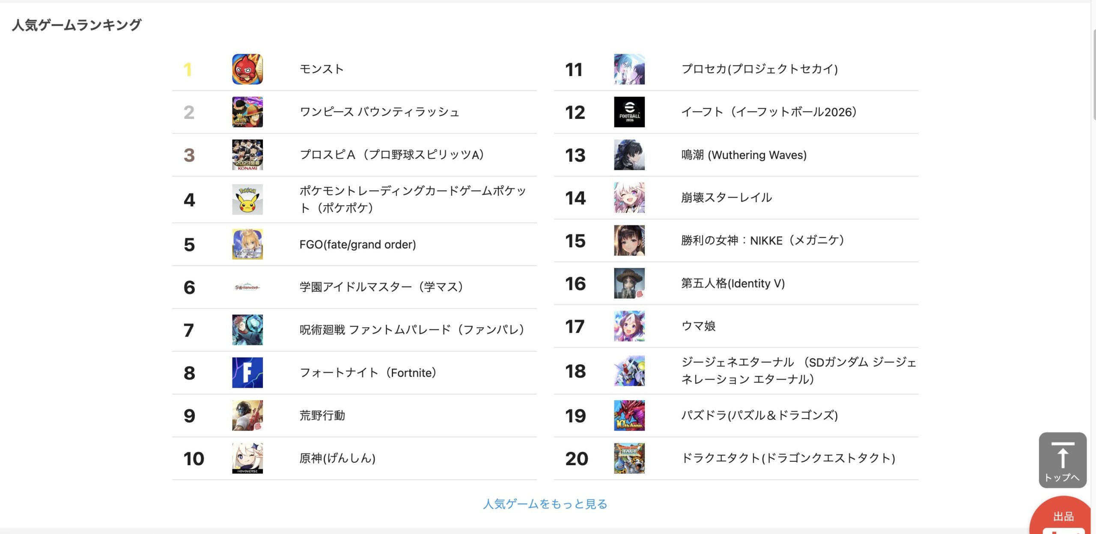Click the プロスピA game title link

click(x=391, y=155)
